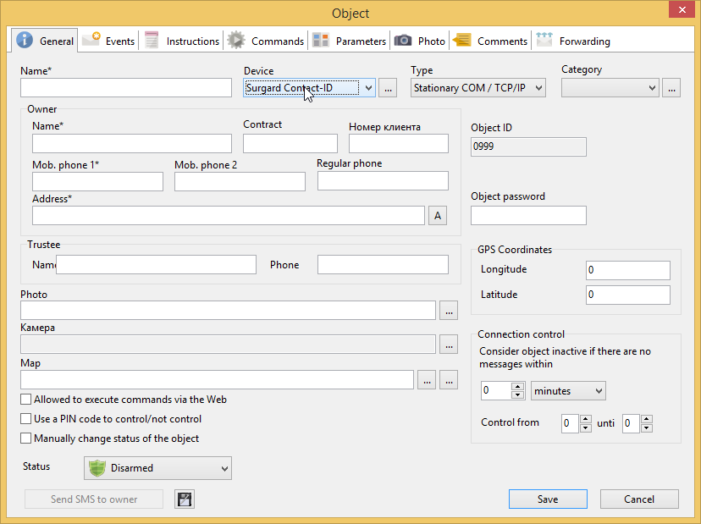Open the camera icon on the Photo tab

point(406,40)
